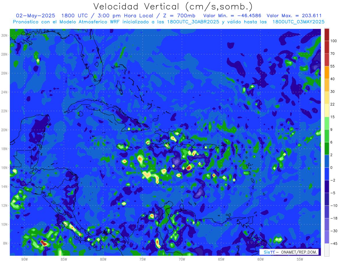Click the "85W" longitude label
The height and width of the screenshot is (263, 340).
click(64, 259)
